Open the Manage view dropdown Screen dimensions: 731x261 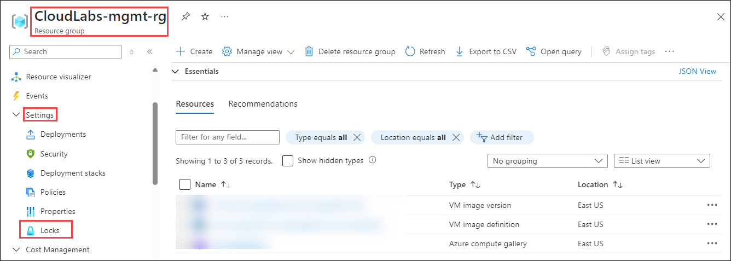coord(258,51)
